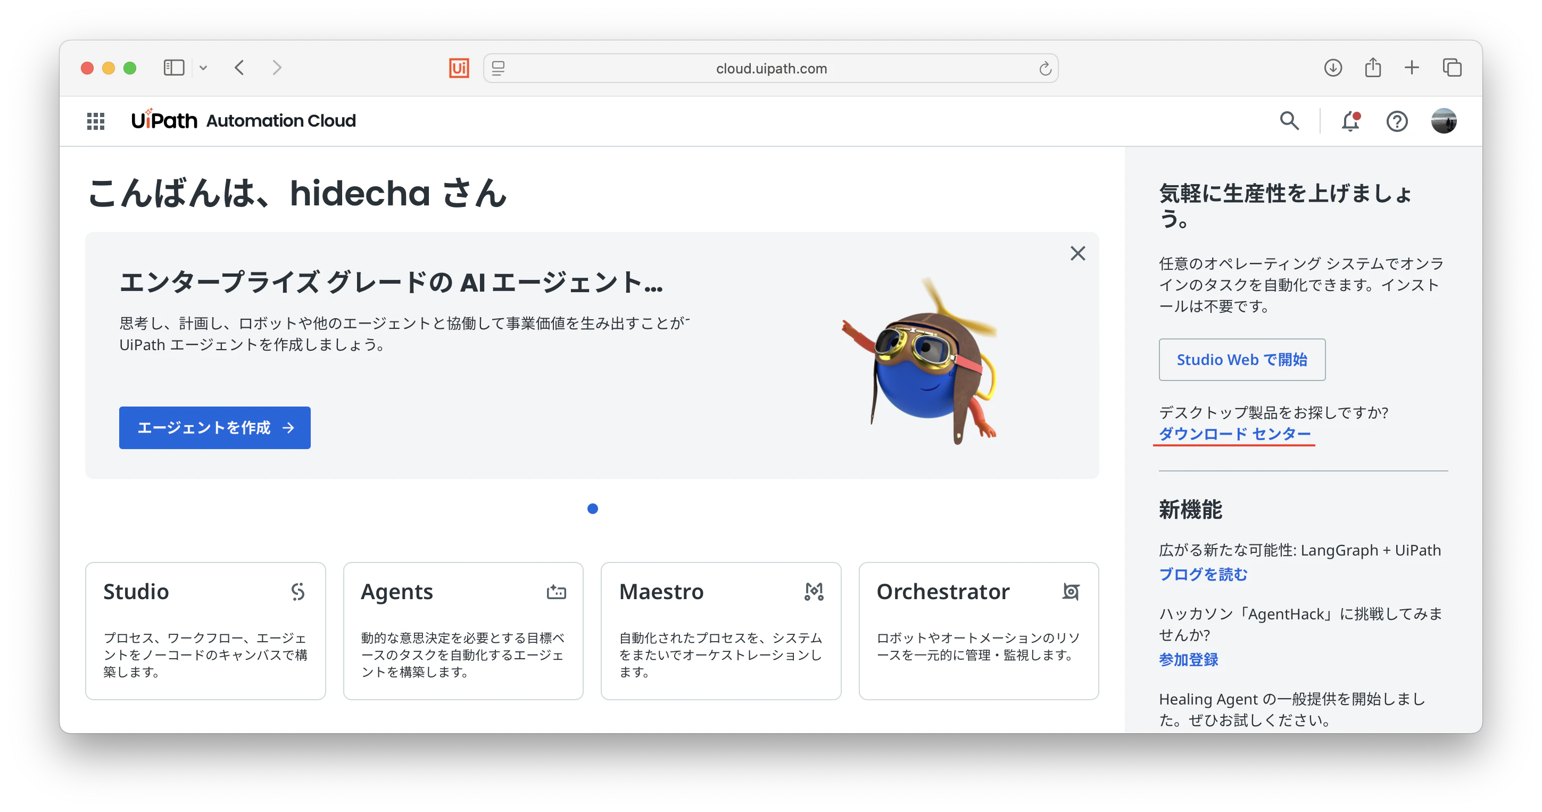This screenshot has width=1542, height=812.
Task: Open the UiPath app launcher grid
Action: click(96, 121)
